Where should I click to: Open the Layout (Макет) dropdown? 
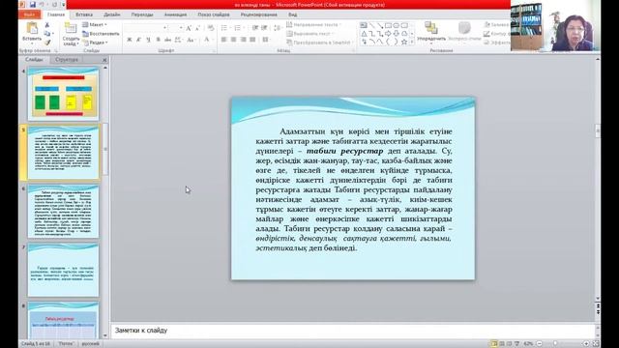pyautogui.click(x=95, y=24)
